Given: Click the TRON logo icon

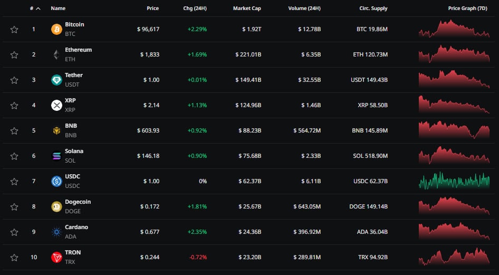Looking at the screenshot, I should [56, 257].
